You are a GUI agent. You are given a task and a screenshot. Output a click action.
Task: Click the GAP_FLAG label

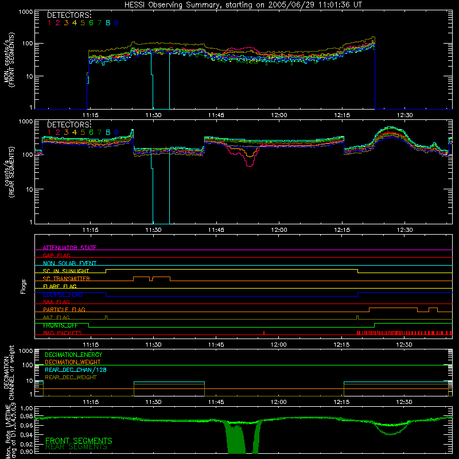[x=56, y=255]
